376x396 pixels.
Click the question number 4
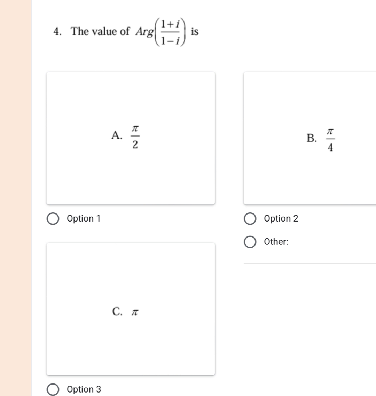57,32
